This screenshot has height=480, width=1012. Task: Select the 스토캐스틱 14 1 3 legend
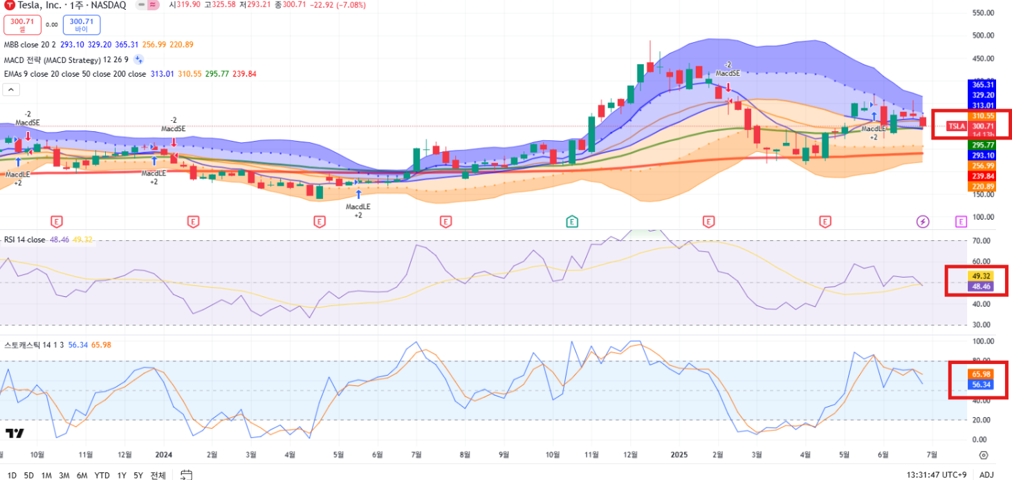point(34,345)
